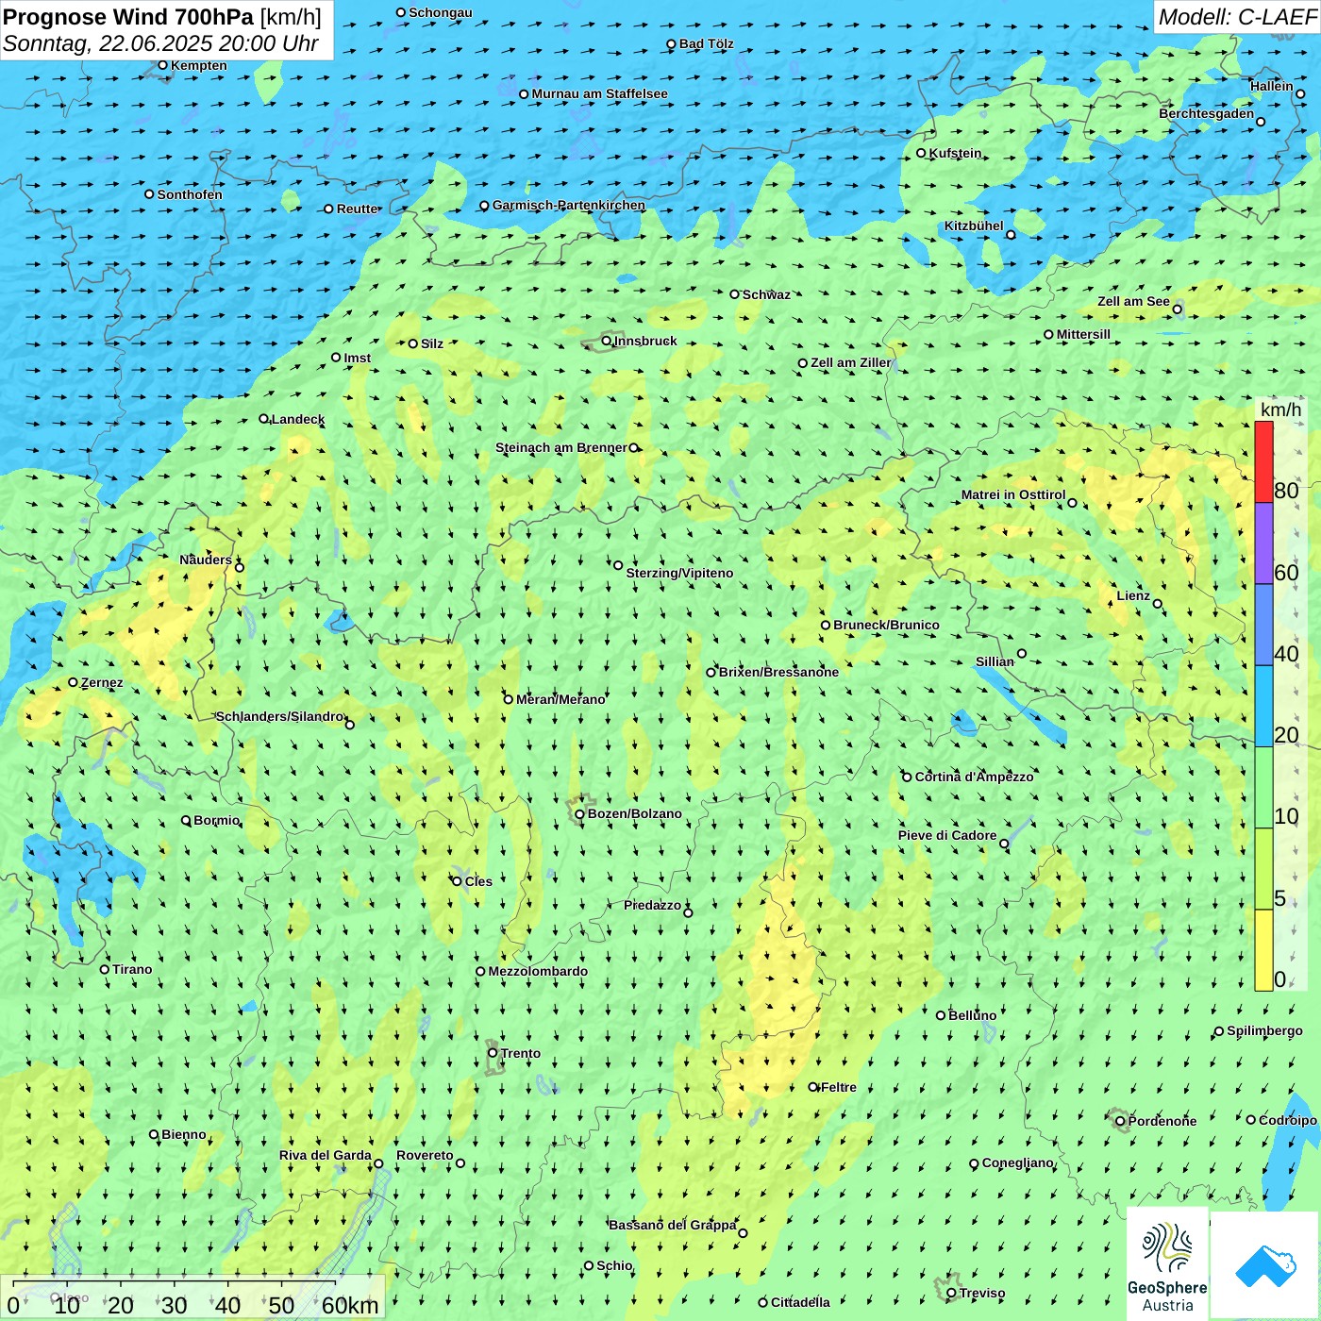Click the 'Landeck' label
This screenshot has height=1321, width=1321.
[298, 419]
